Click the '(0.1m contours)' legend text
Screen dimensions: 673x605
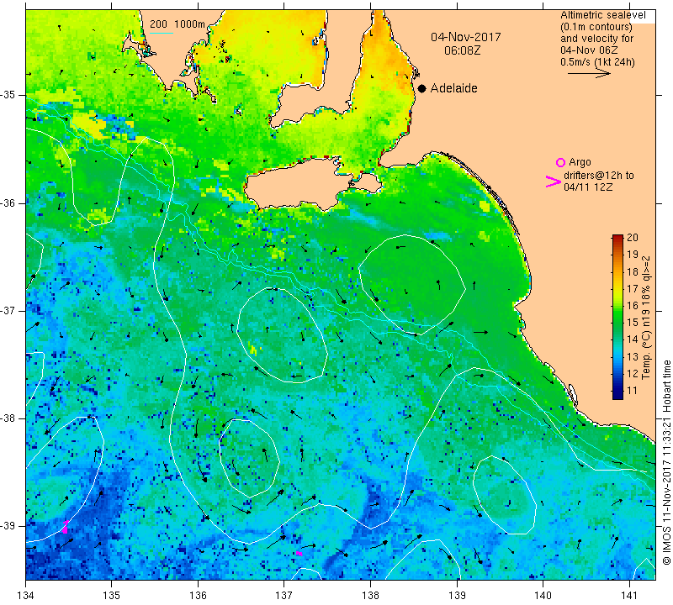[x=596, y=27]
